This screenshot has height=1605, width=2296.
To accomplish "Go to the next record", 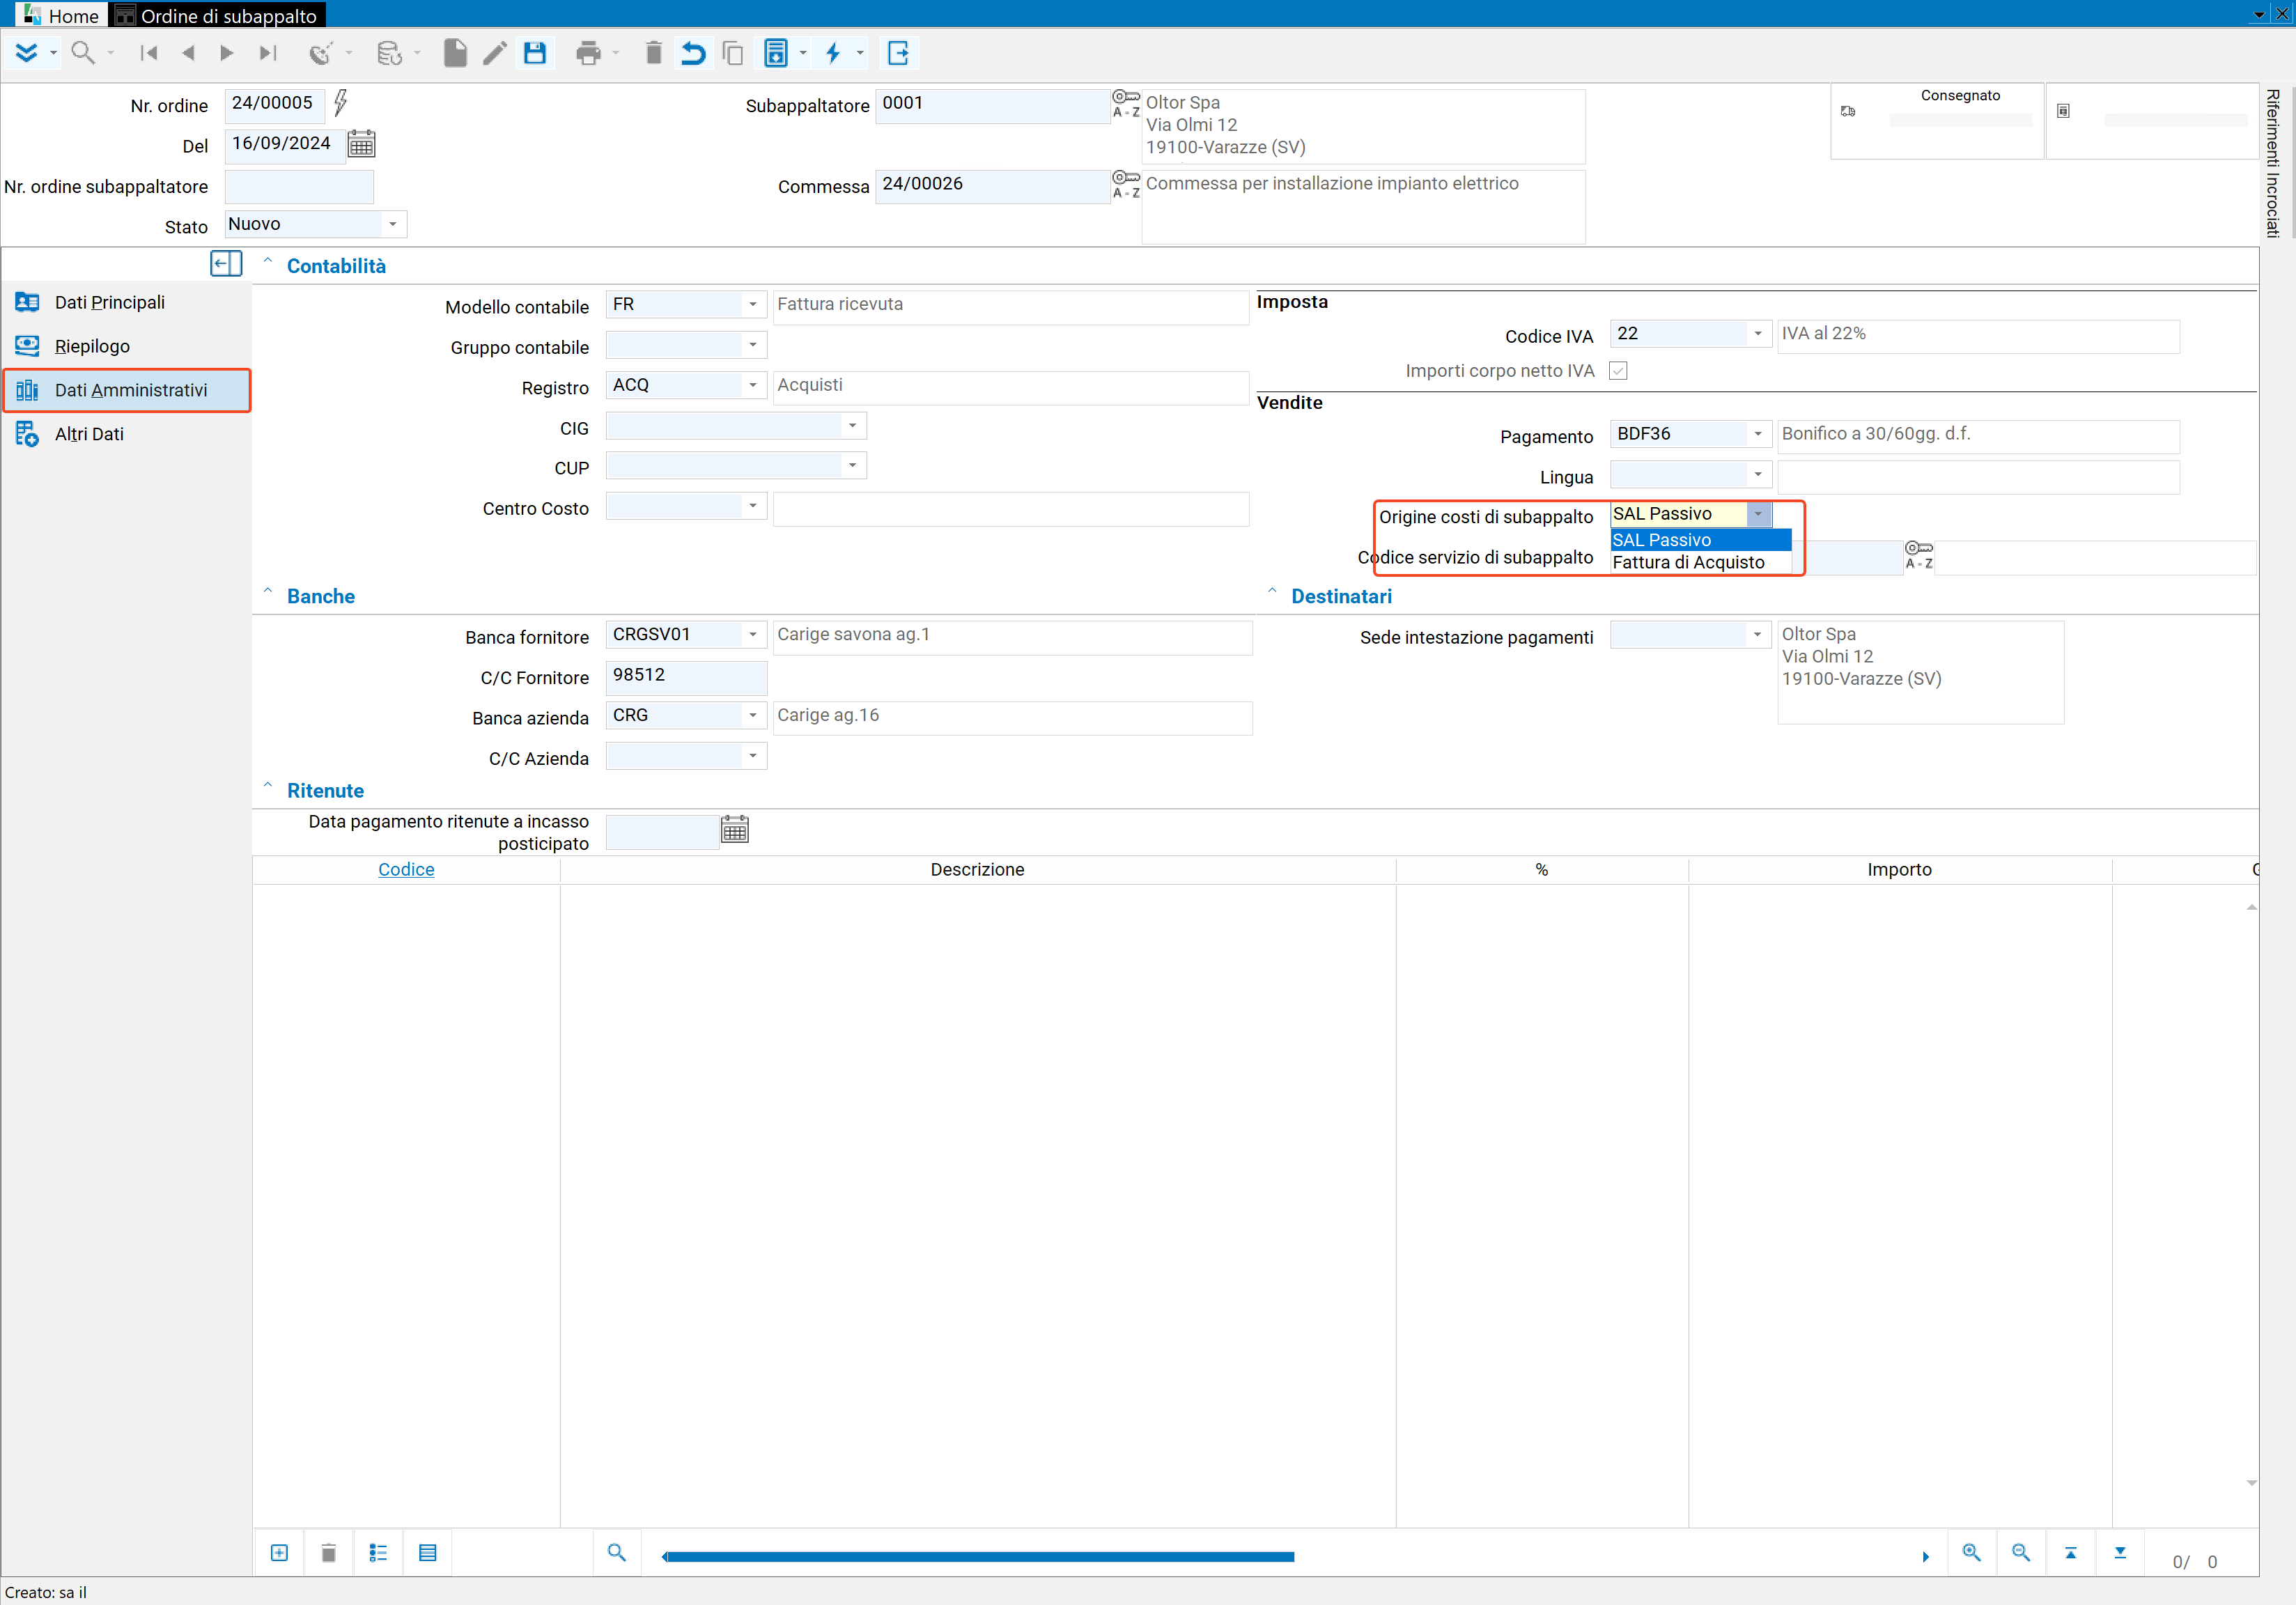I will tap(227, 53).
